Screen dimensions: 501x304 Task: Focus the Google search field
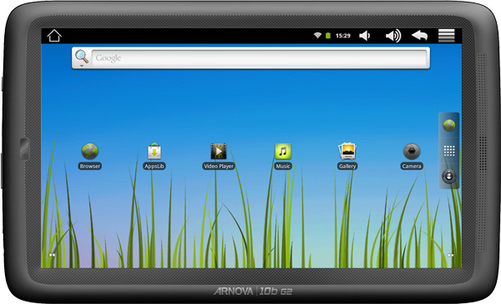260,58
